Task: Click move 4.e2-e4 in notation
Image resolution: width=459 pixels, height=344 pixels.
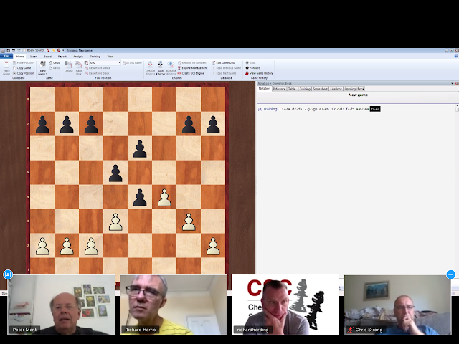Action: (362, 109)
